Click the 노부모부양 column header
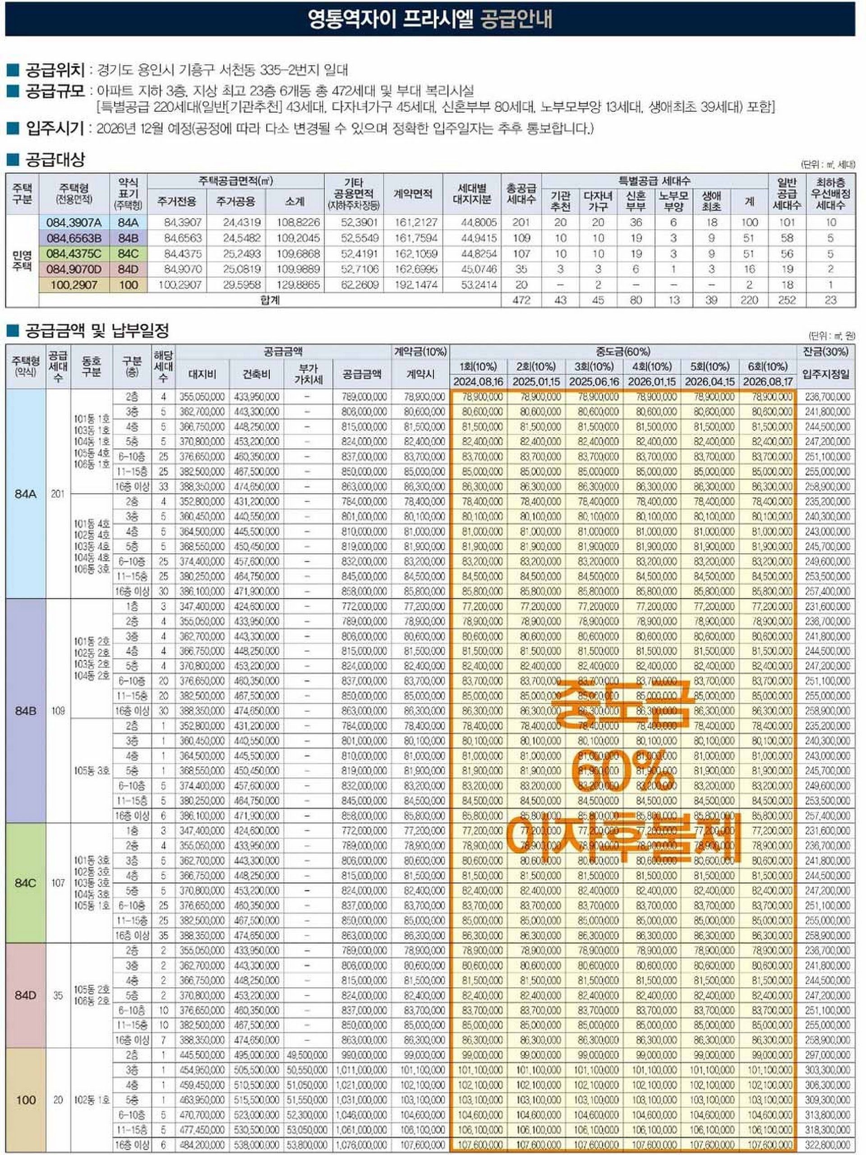 [x=673, y=201]
